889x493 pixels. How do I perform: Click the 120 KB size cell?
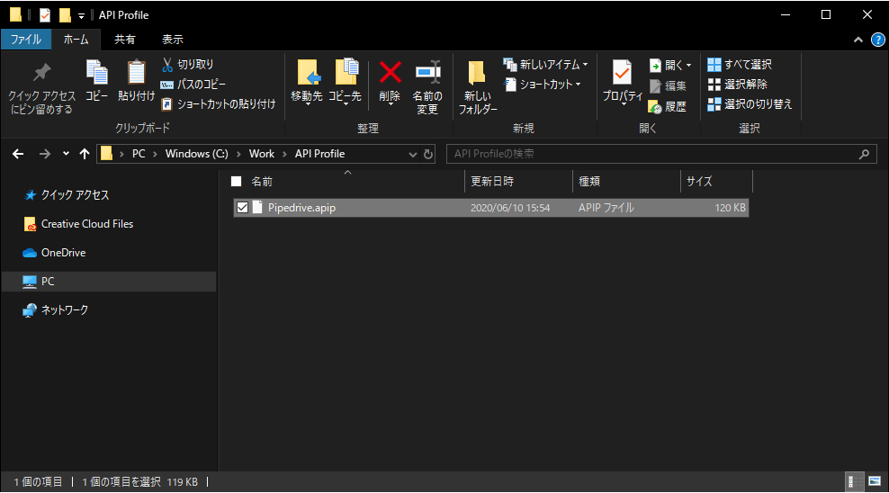pos(730,208)
